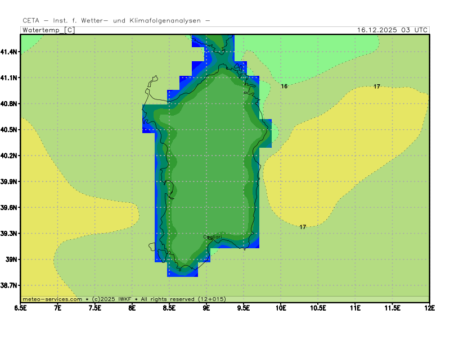Click the 12E longitude axis label
Image resolution: width=450 pixels, height=337 pixels.
[x=429, y=308]
